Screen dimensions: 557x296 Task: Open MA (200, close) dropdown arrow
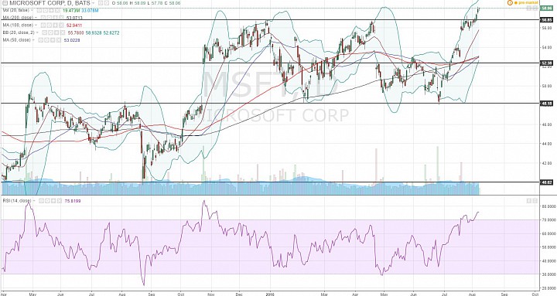36,18
